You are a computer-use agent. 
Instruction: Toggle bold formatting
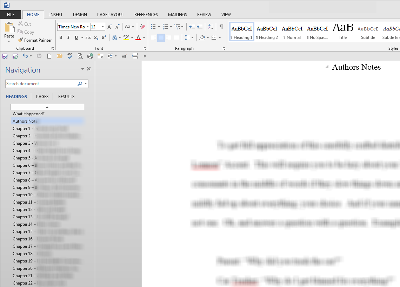pyautogui.click(x=61, y=37)
